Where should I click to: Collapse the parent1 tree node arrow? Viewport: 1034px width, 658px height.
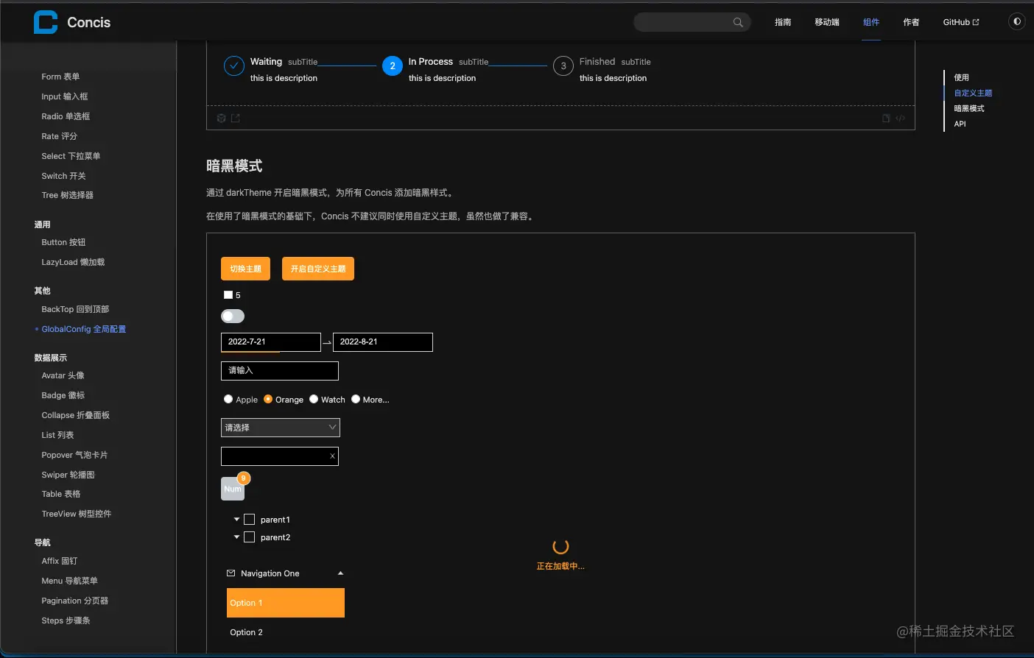(236, 520)
